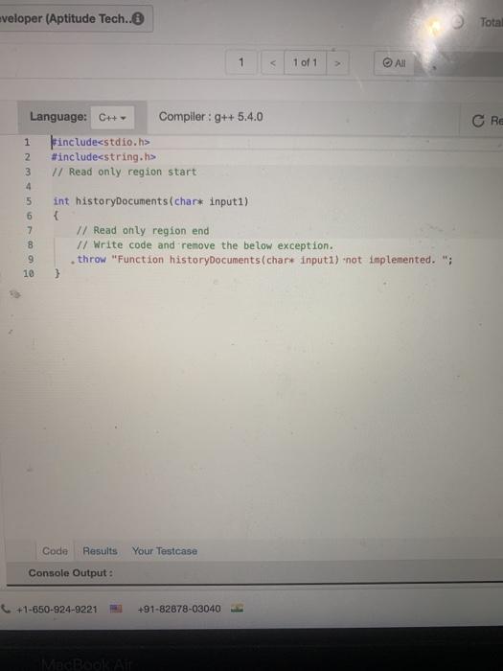503x671 pixels.
Task: Click the throw statement on line 9
Action: [264, 260]
